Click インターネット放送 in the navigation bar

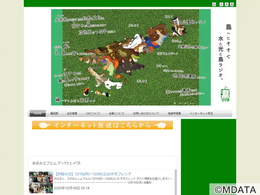201,113
